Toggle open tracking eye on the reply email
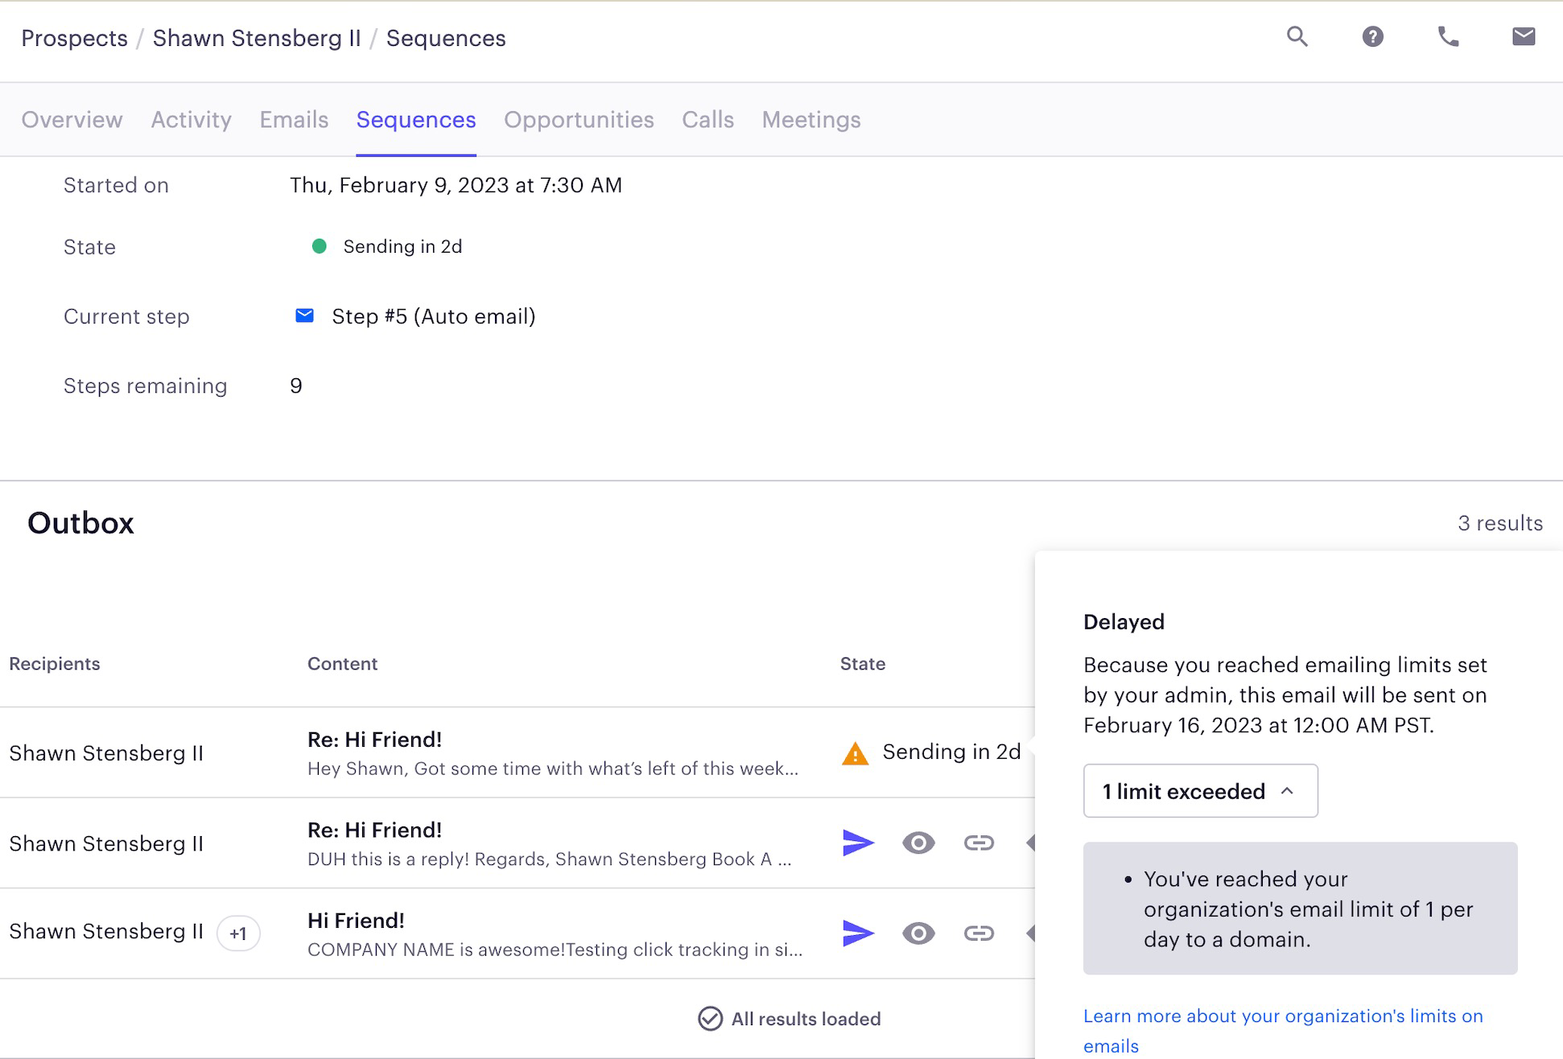The image size is (1563, 1059). click(x=918, y=843)
